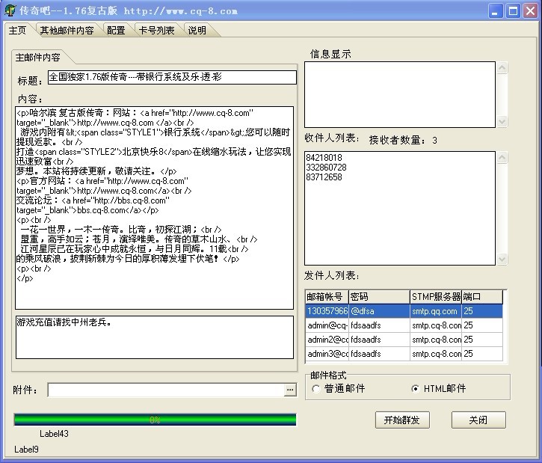
Task: Minimize the window using title bar button
Action: coord(497,10)
